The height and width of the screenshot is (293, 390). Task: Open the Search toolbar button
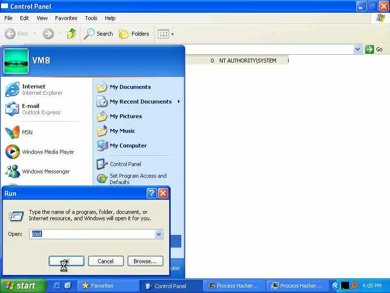[98, 34]
